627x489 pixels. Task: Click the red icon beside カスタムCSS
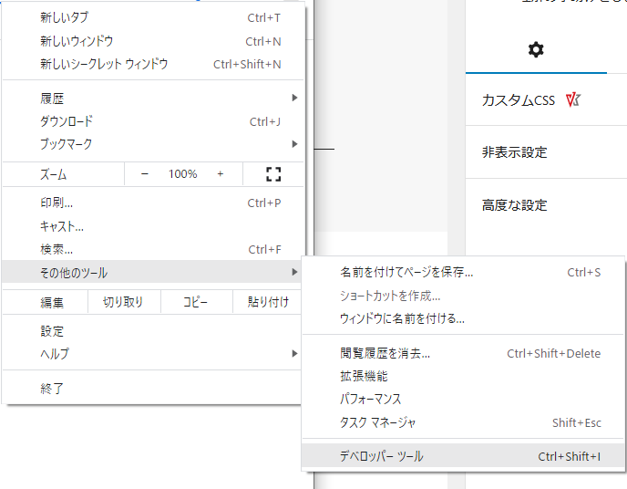click(572, 100)
